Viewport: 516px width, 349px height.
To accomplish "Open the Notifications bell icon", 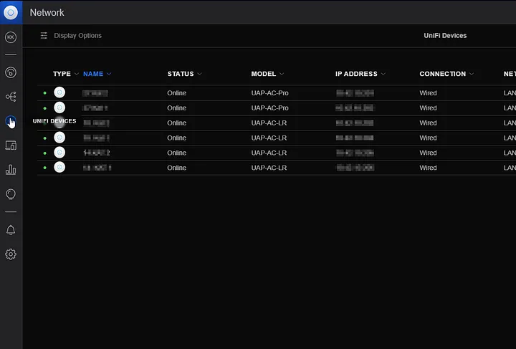I will [x=11, y=230].
